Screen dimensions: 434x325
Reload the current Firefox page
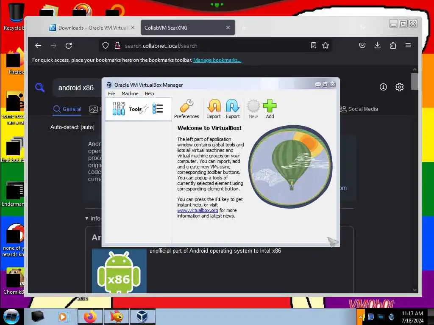(x=69, y=46)
